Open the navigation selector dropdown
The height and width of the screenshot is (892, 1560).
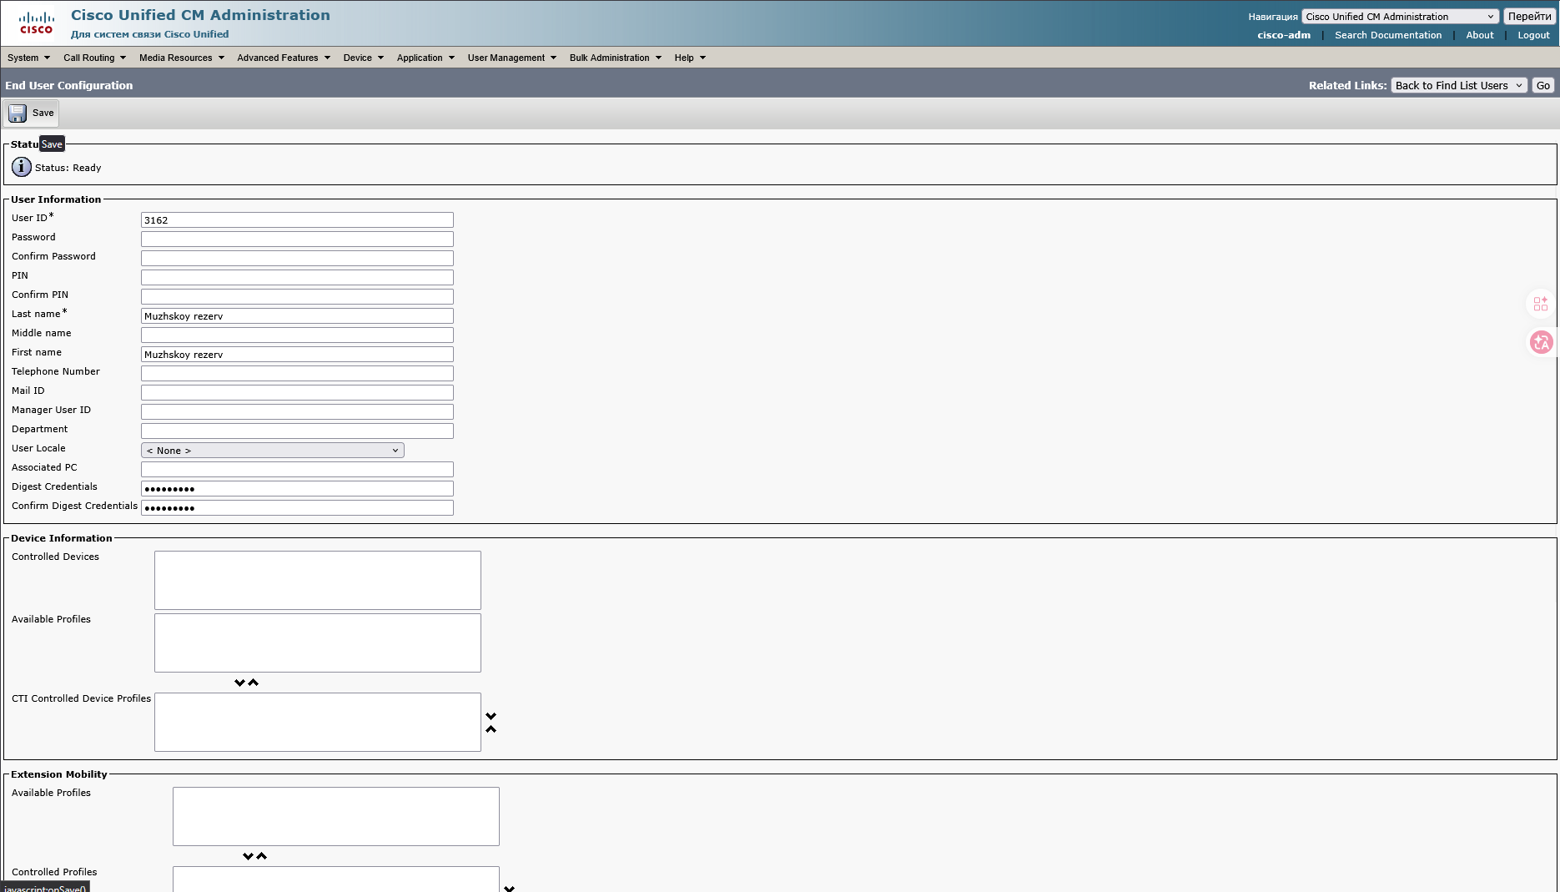pos(1400,17)
